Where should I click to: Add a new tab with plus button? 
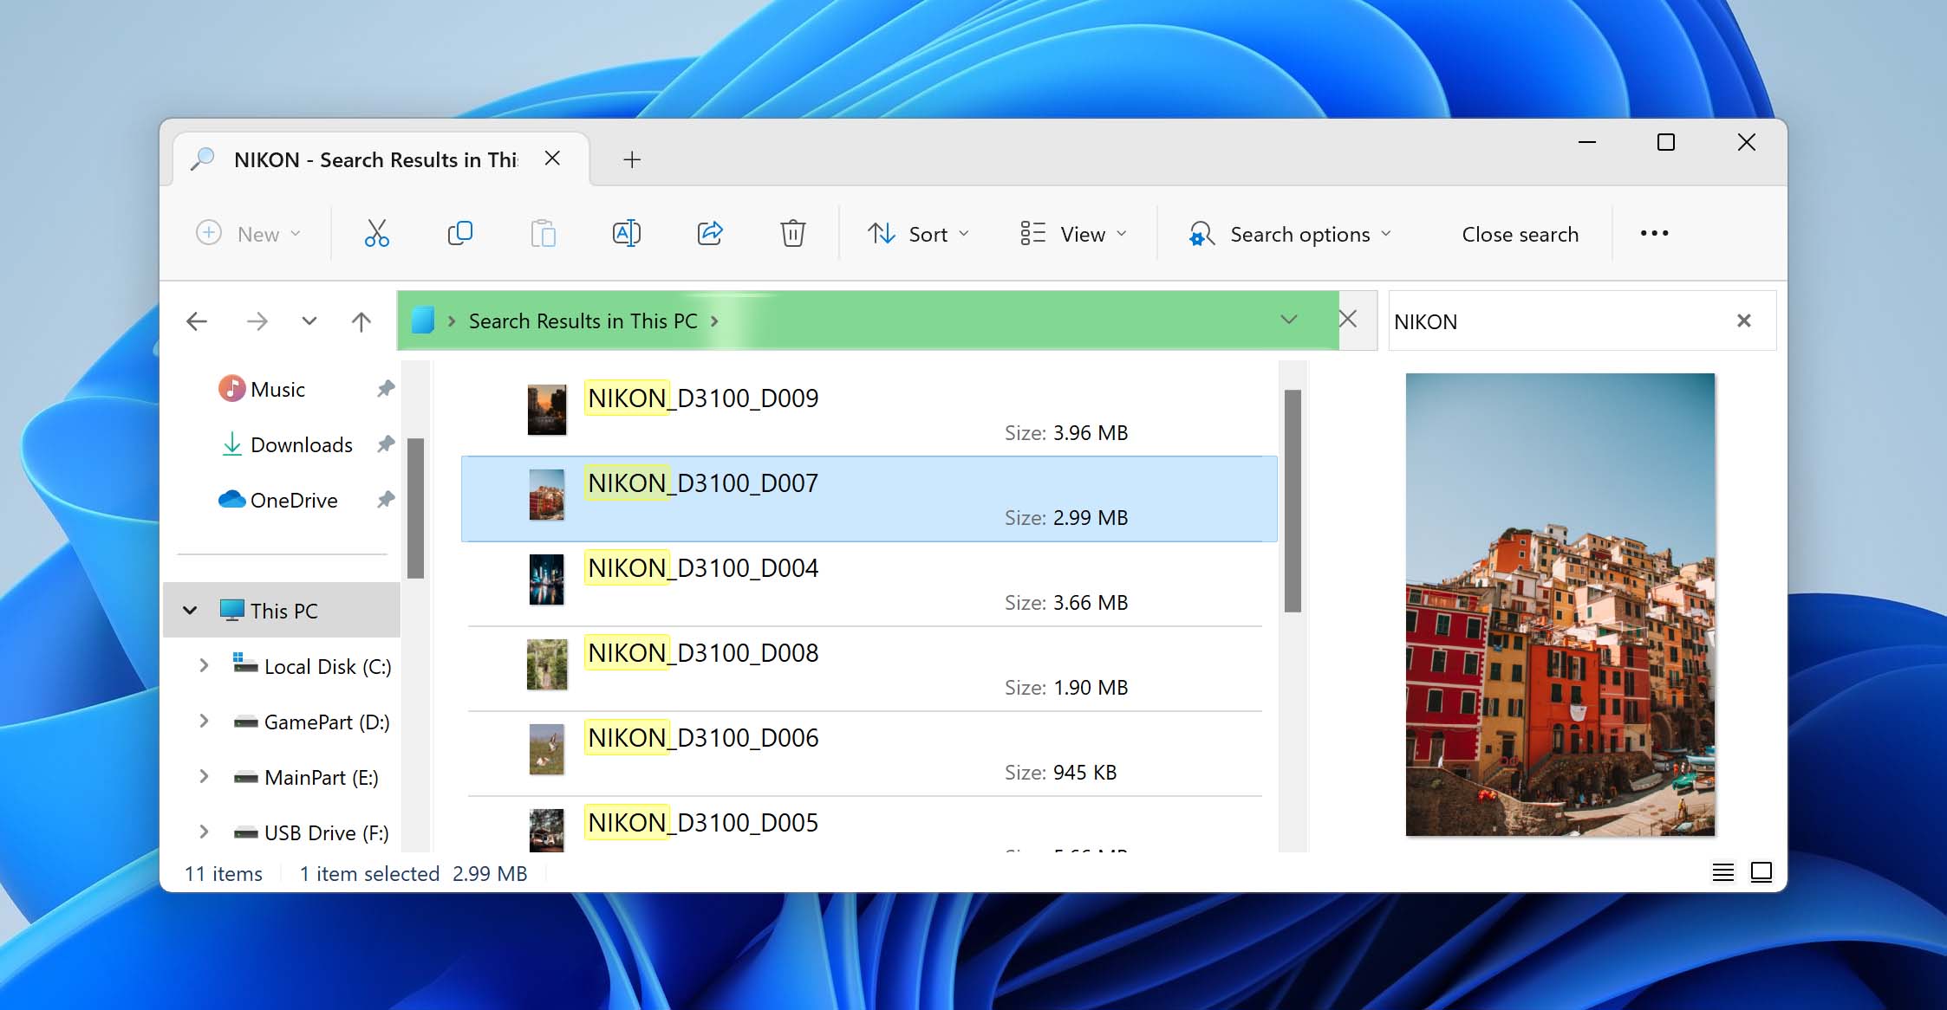pos(632,159)
